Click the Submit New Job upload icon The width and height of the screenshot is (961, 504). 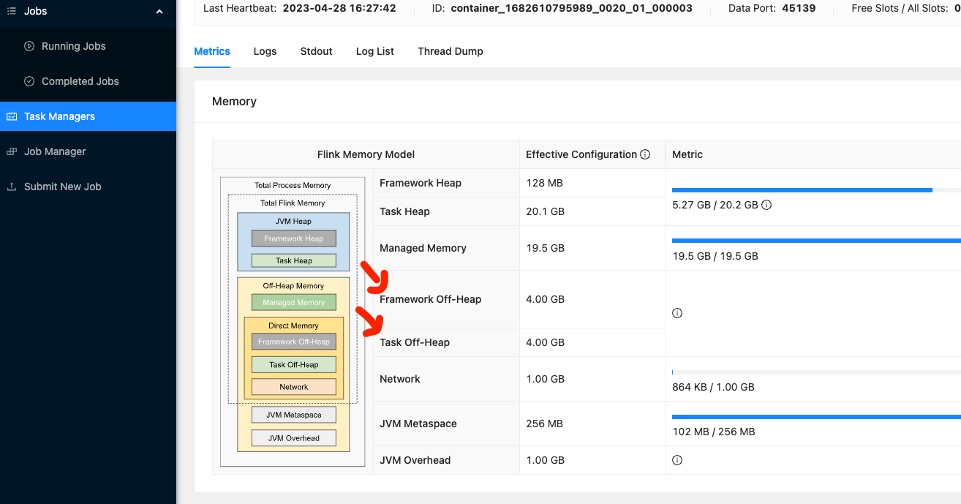tap(11, 187)
